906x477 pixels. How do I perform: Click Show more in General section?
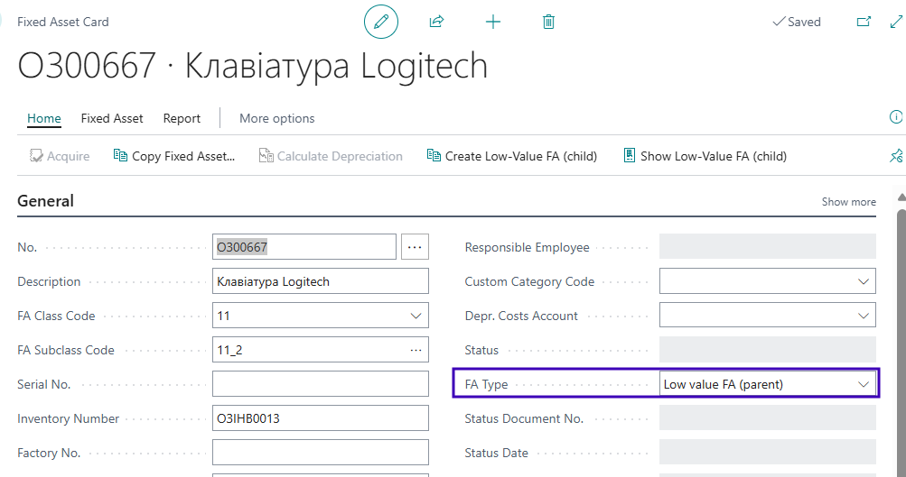pyautogui.click(x=848, y=202)
